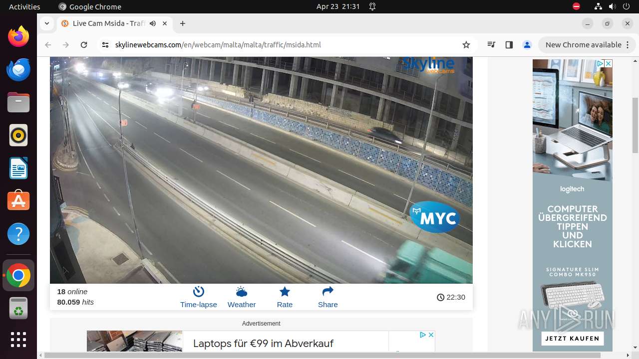Toggle the Chrome side panel
Screen dimensions: 639x359
[x=509, y=45]
